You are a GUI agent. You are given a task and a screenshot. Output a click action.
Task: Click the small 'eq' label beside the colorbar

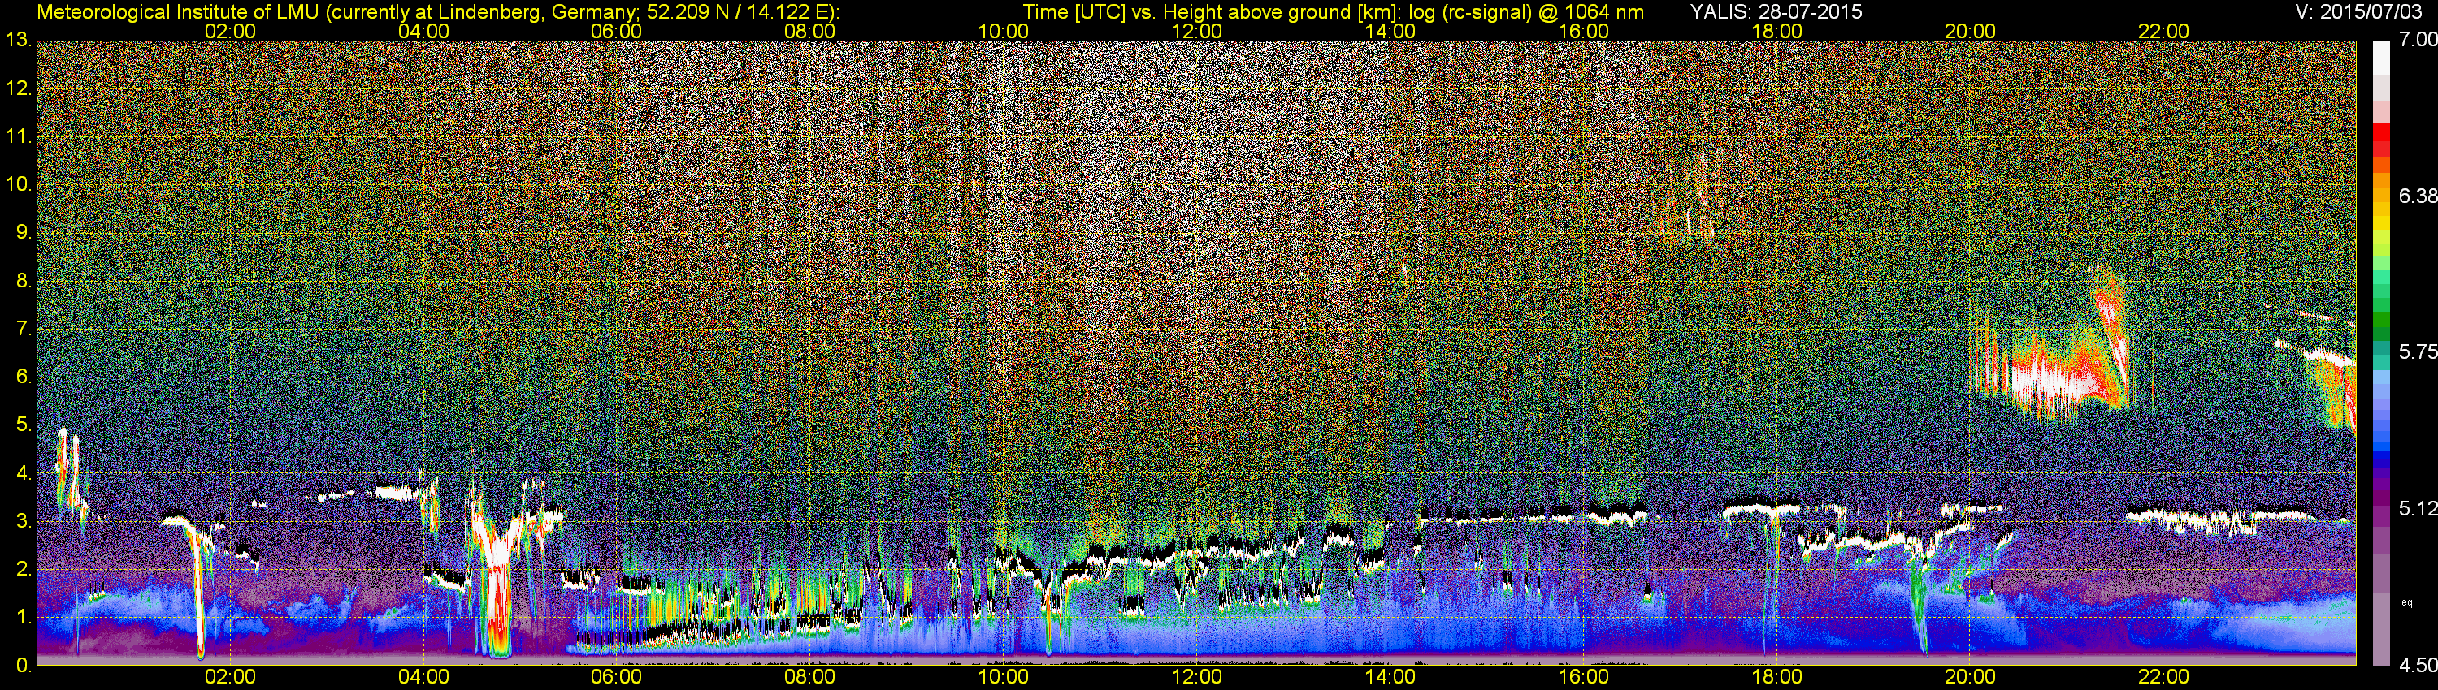tap(2407, 602)
